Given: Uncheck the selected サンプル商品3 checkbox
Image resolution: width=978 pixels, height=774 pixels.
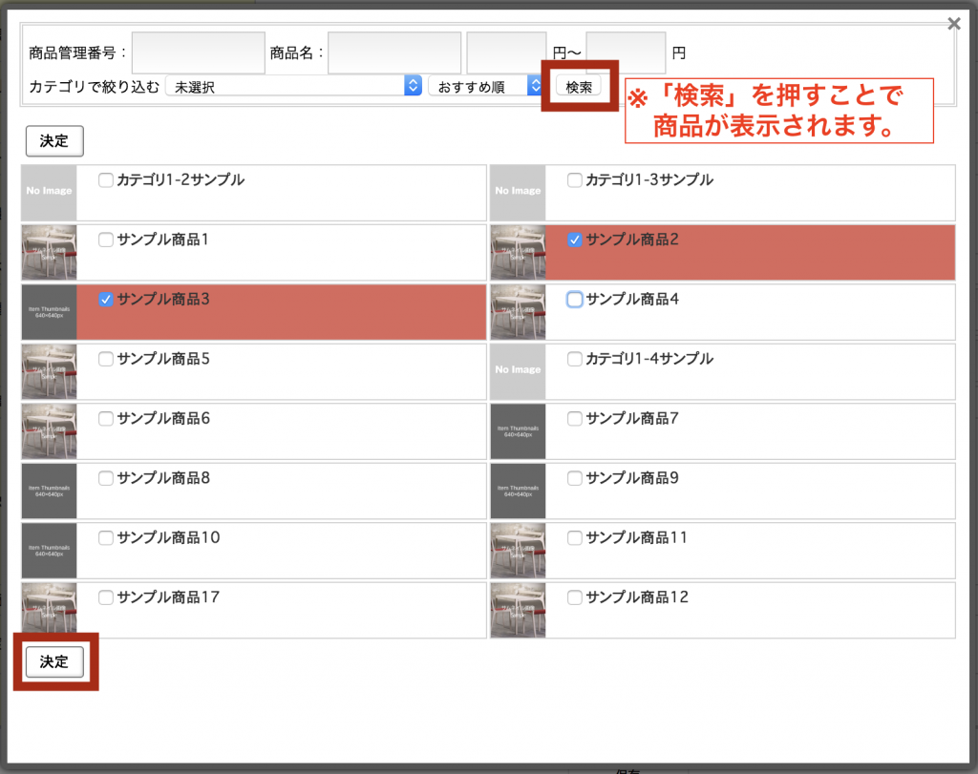Looking at the screenshot, I should (105, 299).
